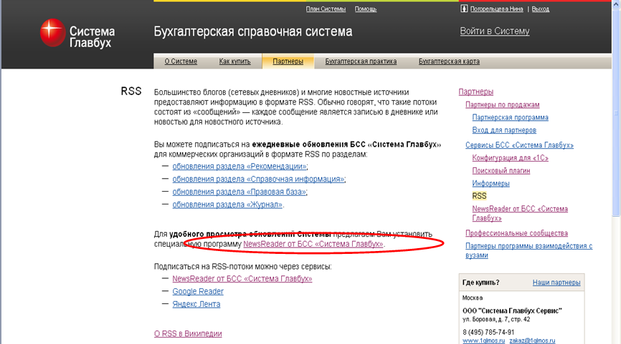Viewport: 621px width, 344px height.
Task: Click Наши партнеры link in Где купить box
Action: pyautogui.click(x=556, y=282)
